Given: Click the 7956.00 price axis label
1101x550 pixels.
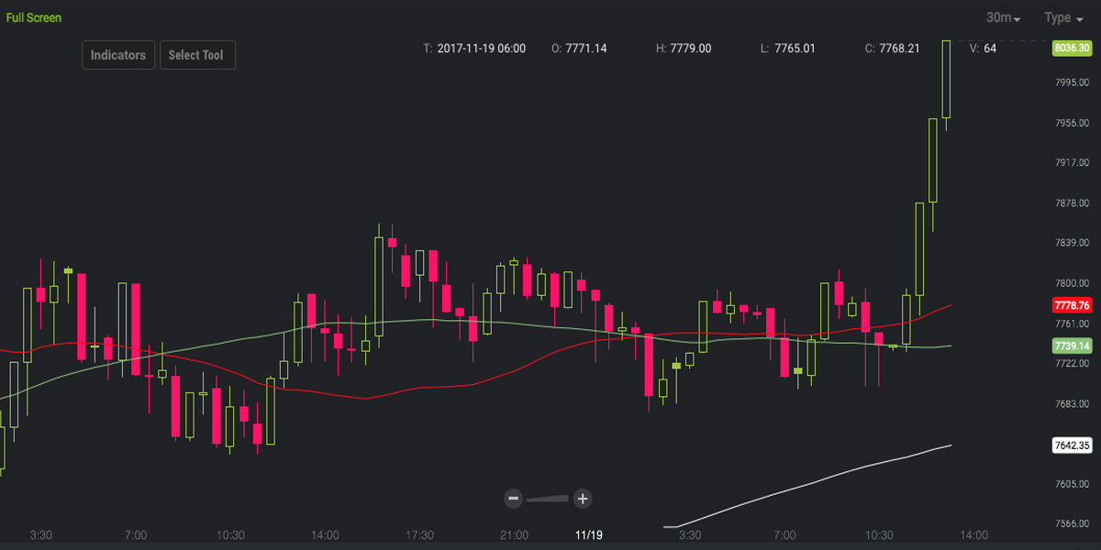Looking at the screenshot, I should pyautogui.click(x=1072, y=123).
